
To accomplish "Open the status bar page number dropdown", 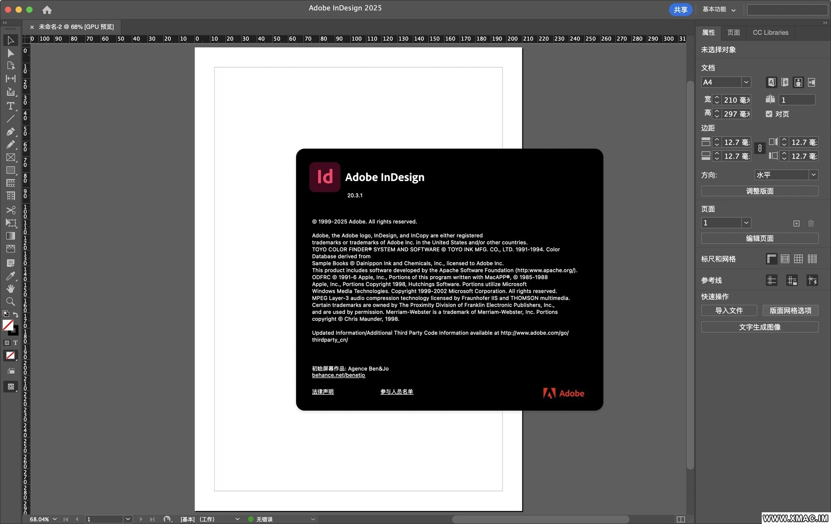I will [128, 519].
